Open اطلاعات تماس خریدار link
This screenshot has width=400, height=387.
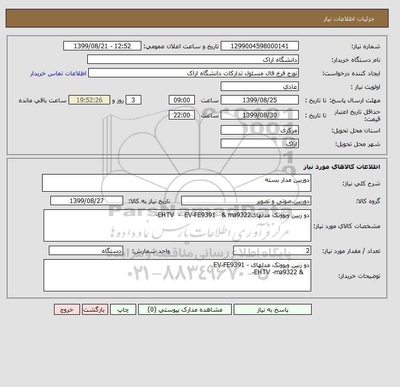58,73
